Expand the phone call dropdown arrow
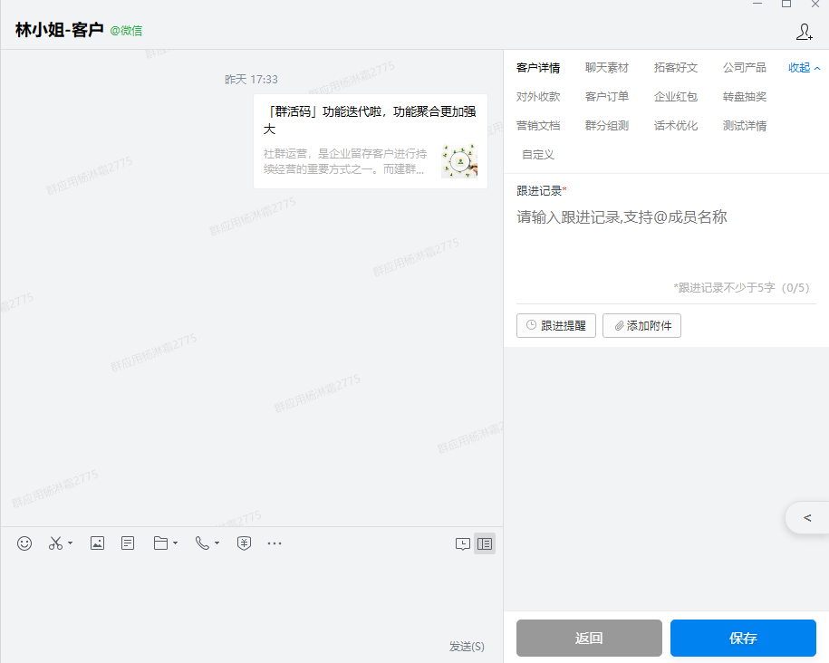829x663 pixels. point(217,544)
